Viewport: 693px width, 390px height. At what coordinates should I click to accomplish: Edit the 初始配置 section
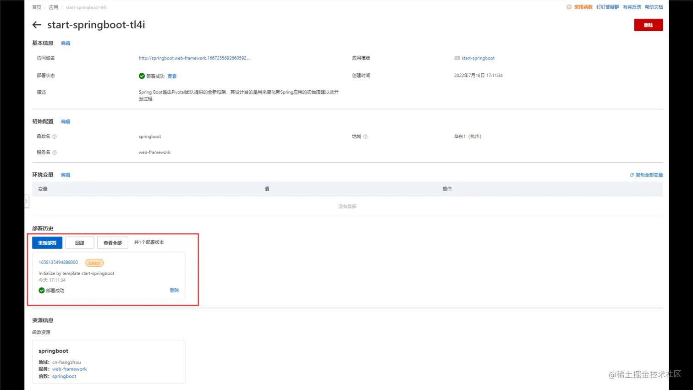[66, 121]
